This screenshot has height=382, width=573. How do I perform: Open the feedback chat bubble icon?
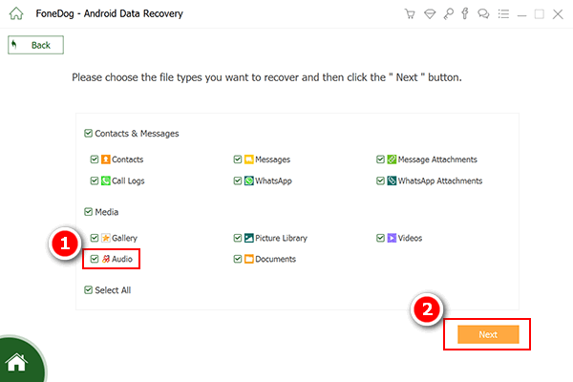(483, 14)
